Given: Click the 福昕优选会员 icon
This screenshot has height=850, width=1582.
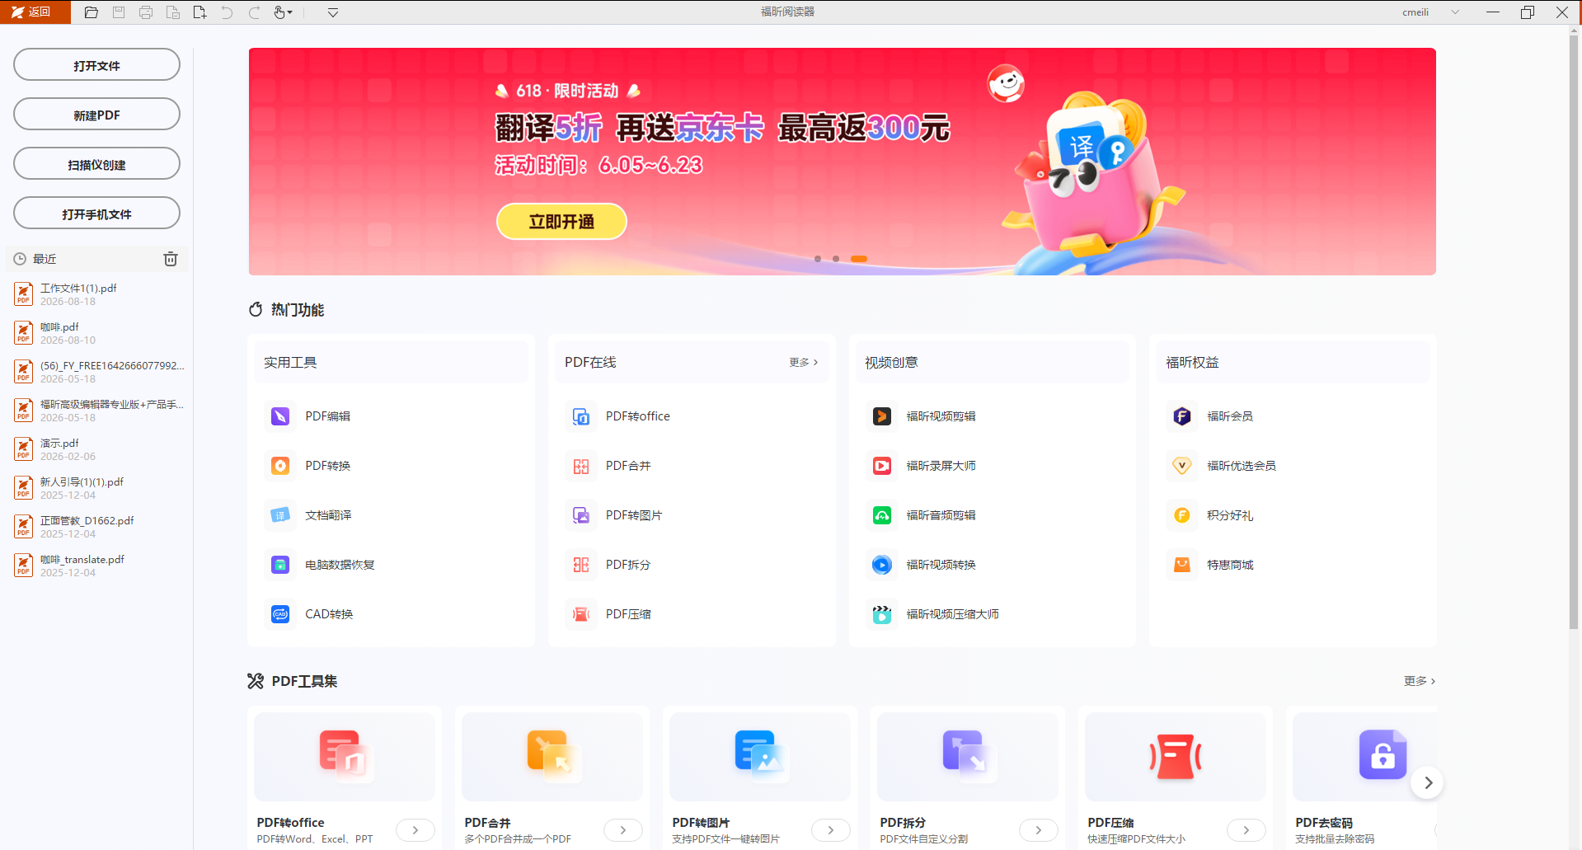Looking at the screenshot, I should click(x=1182, y=466).
